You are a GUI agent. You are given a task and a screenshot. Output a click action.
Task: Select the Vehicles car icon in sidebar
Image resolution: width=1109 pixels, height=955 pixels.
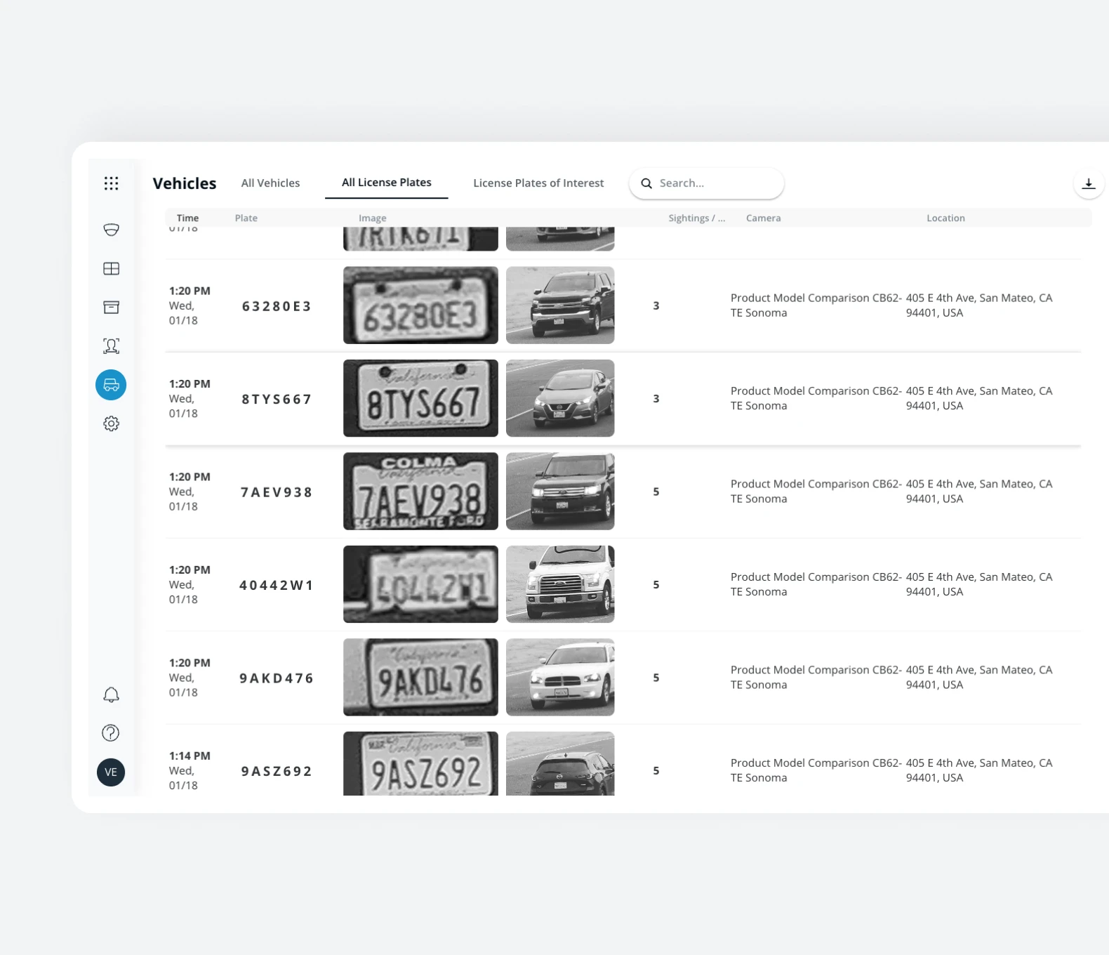tap(111, 385)
